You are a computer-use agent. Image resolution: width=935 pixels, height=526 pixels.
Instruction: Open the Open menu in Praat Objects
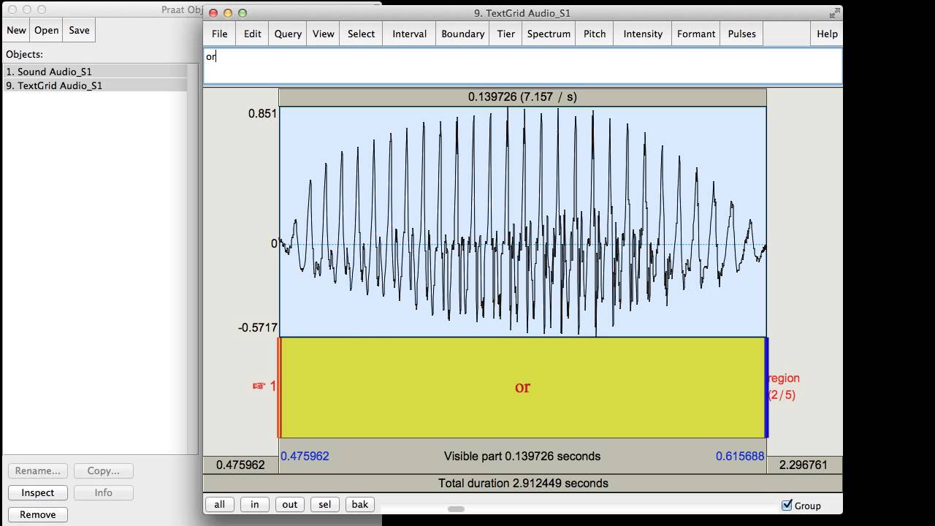pyautogui.click(x=46, y=30)
